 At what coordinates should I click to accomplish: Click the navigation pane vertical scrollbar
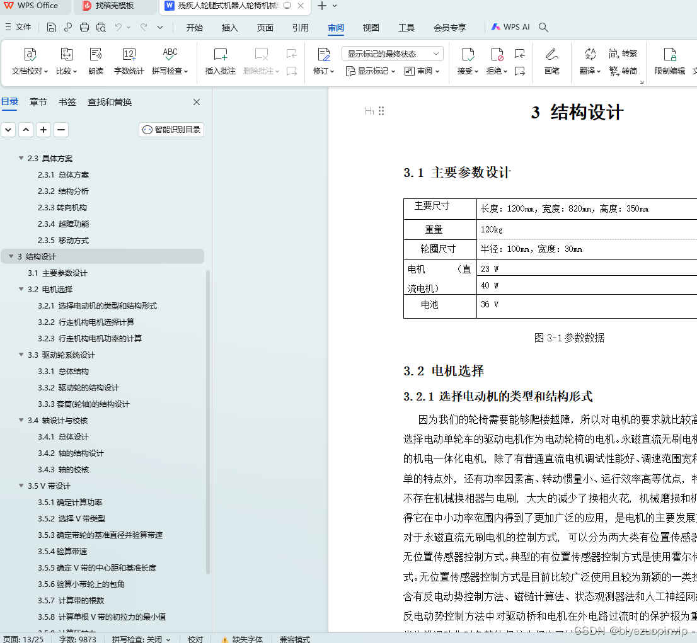(207, 422)
